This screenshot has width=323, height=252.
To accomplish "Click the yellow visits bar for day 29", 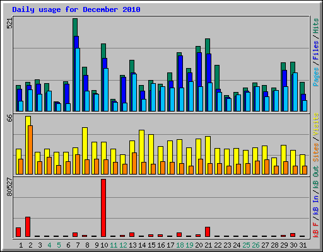I will 283,153.
